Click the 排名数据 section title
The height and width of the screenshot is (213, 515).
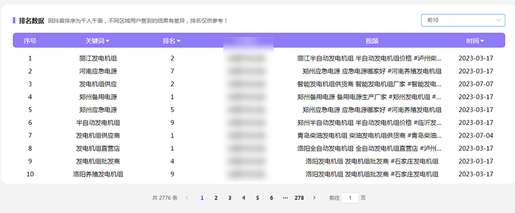[x=31, y=21]
